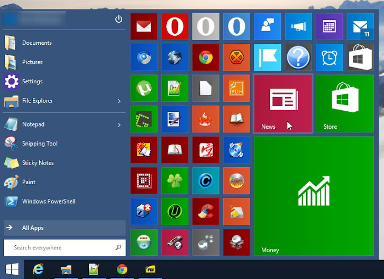The width and height of the screenshot is (384, 279).
Task: Open the Alarm clock tile
Action: (x=329, y=57)
